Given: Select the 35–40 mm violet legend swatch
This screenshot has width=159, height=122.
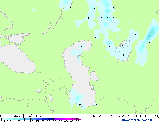Looking at the screenshot, I should coord(62,119).
